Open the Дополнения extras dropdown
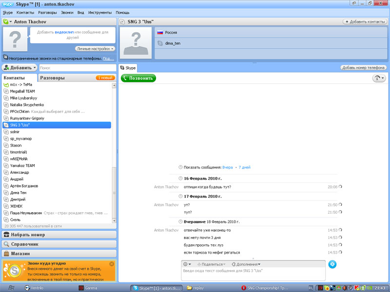 click(x=246, y=264)
